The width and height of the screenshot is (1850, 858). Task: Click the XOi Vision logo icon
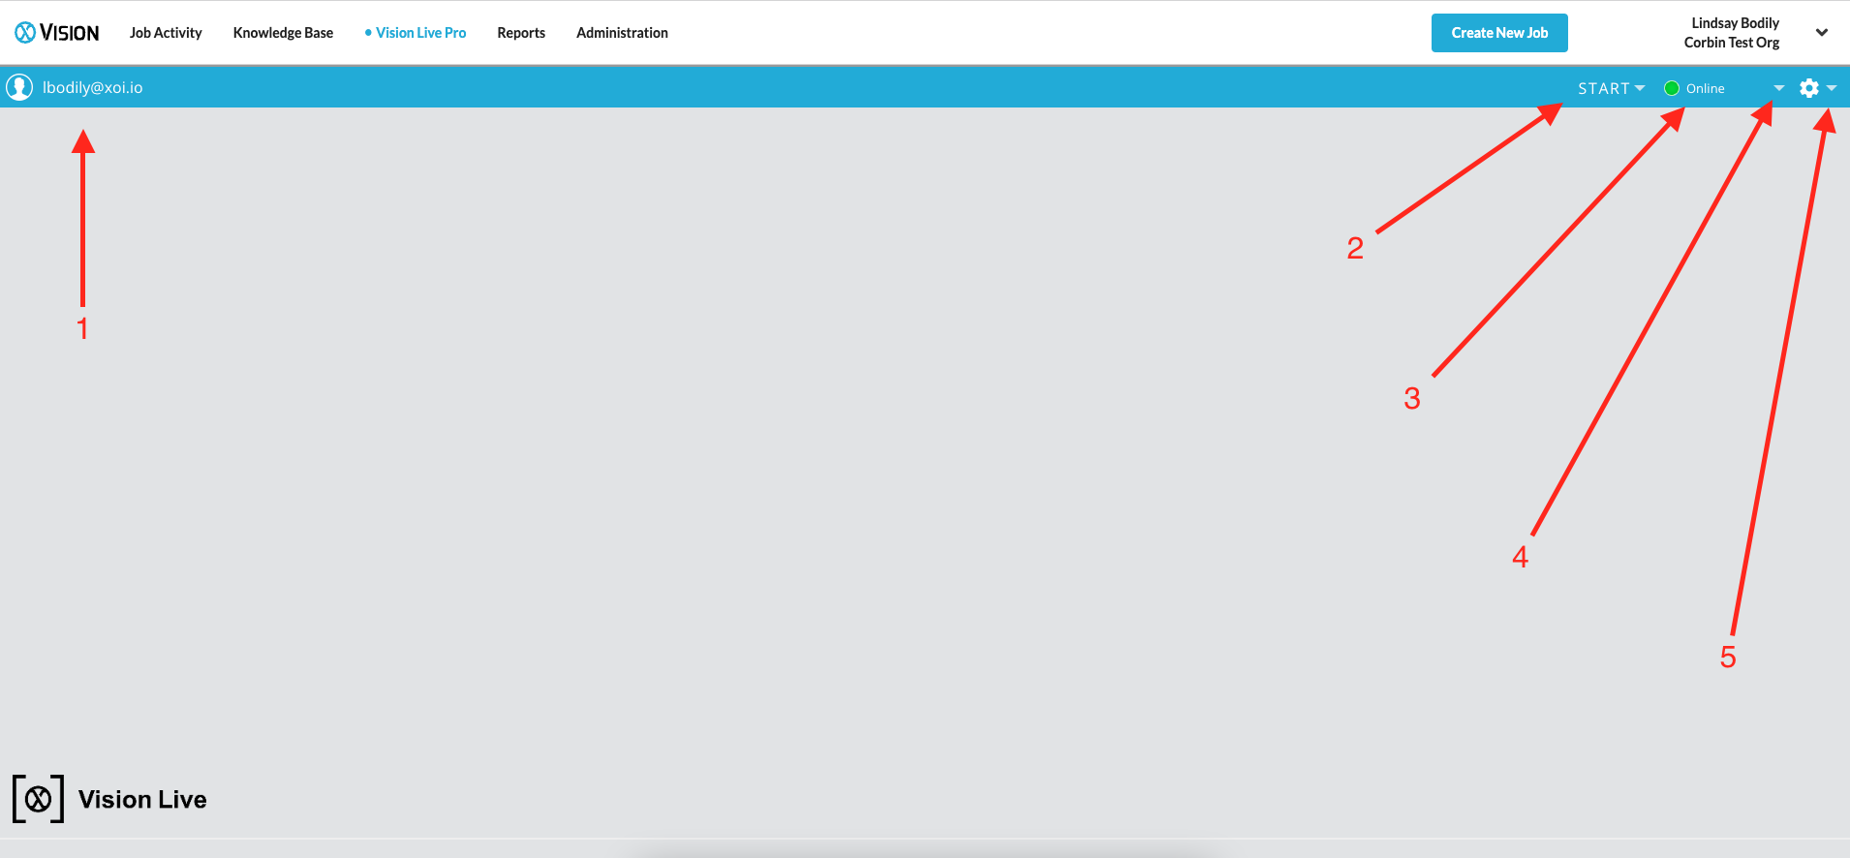(x=25, y=33)
